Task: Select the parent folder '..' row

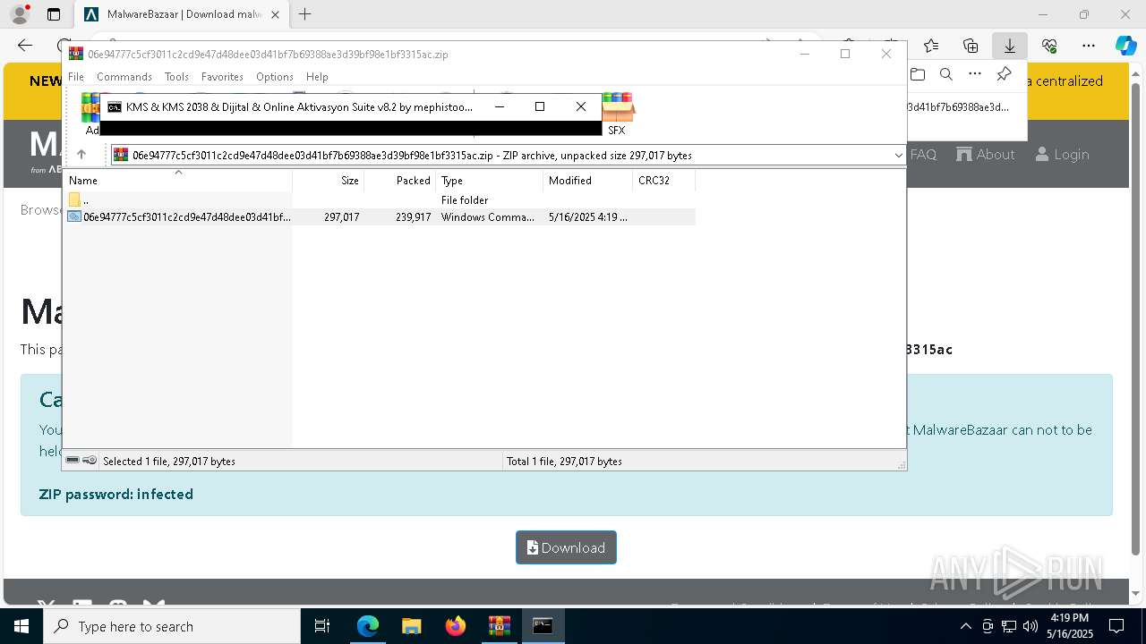Action: point(381,200)
